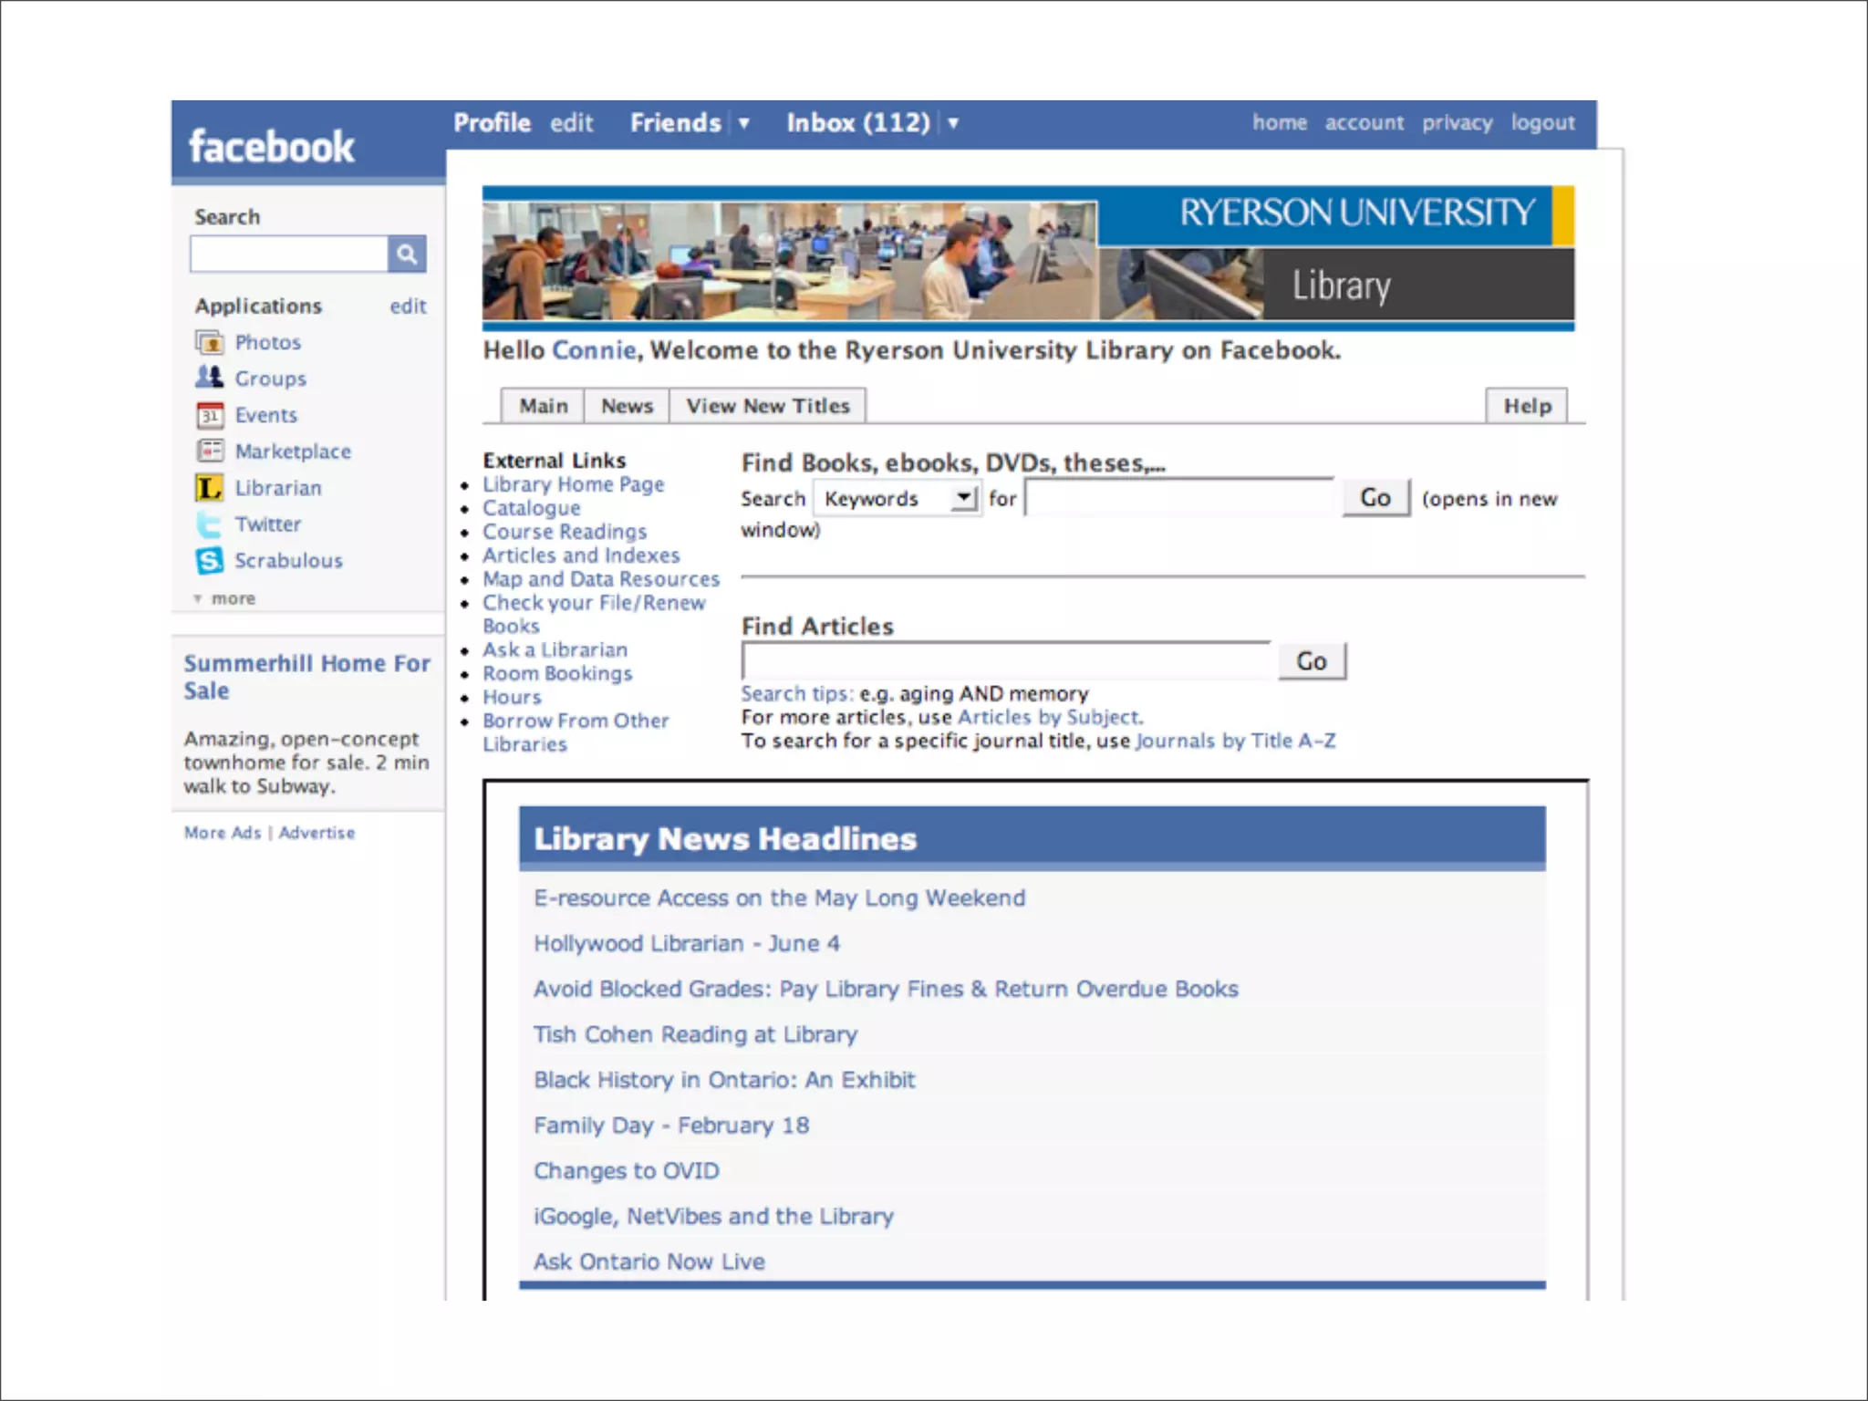Open E-resource Access May Long Weekend headline
This screenshot has width=1868, height=1401.
tap(780, 898)
